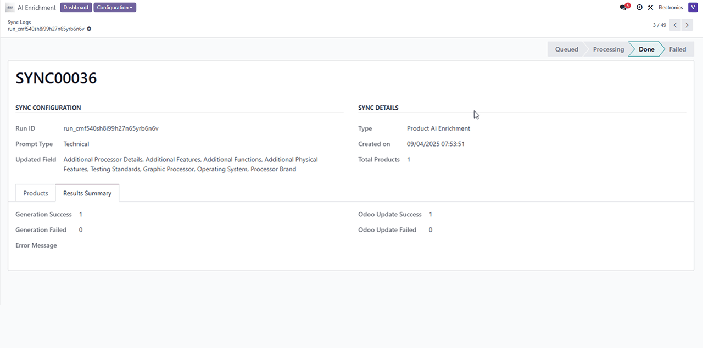The image size is (703, 348).
Task: Open the conversations icon with badge 3
Action: (623, 8)
